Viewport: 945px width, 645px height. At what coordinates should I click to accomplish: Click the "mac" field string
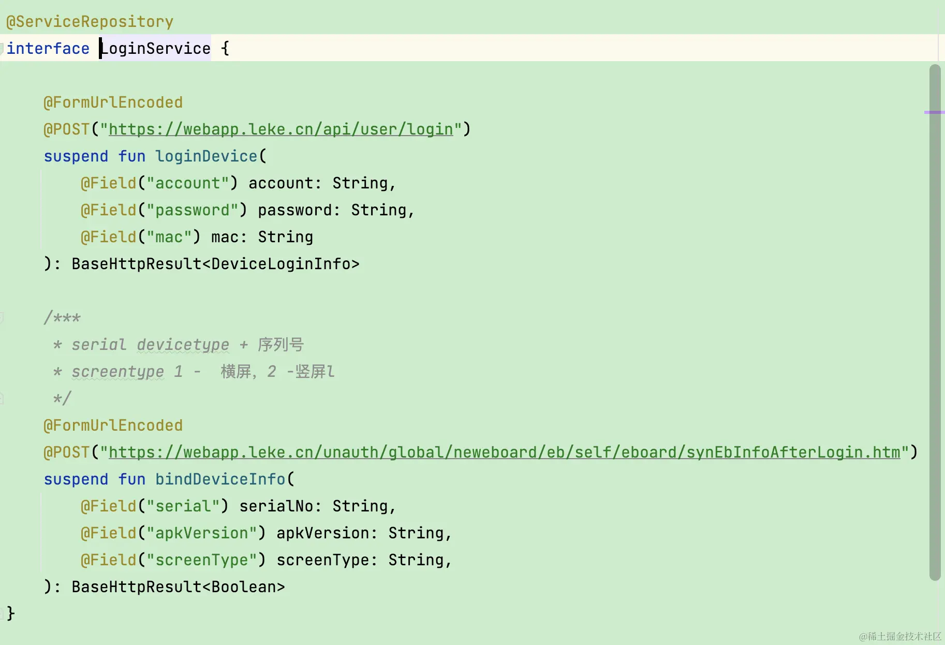169,237
